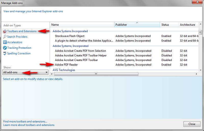Screen dimensions: 204x131
Task: Click the Accelerators arrow icon
Action: [5, 42]
